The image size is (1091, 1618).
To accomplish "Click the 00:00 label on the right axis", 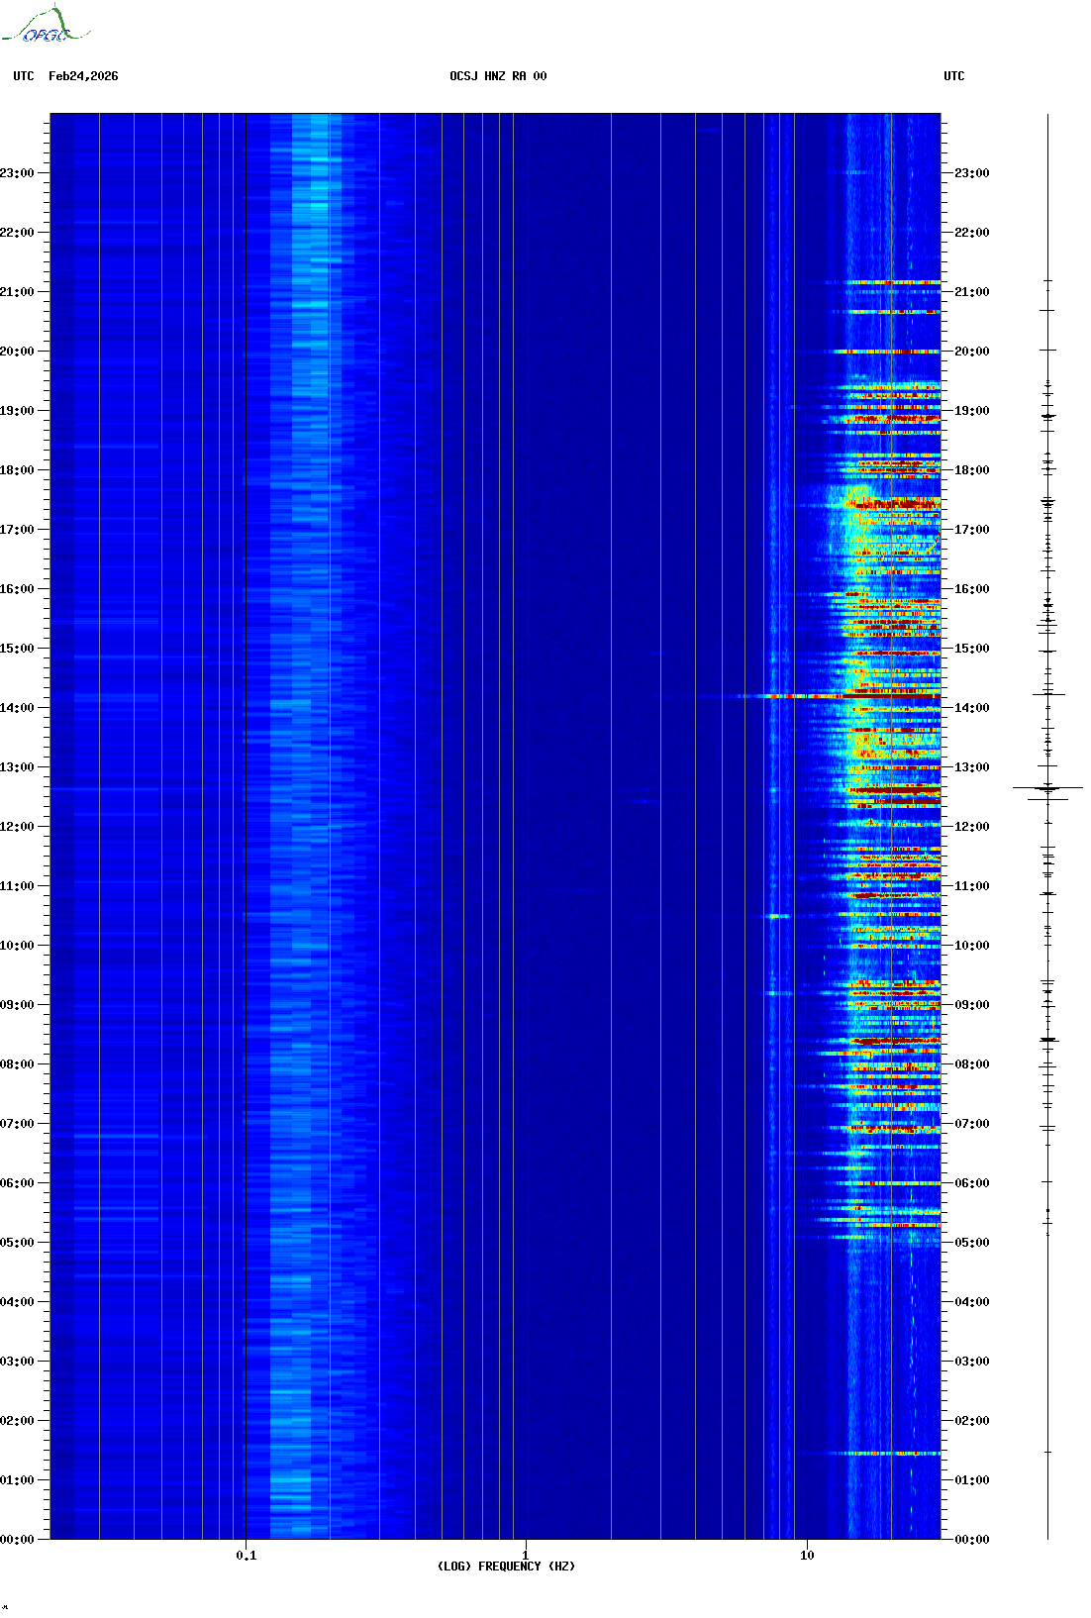I will [972, 1540].
